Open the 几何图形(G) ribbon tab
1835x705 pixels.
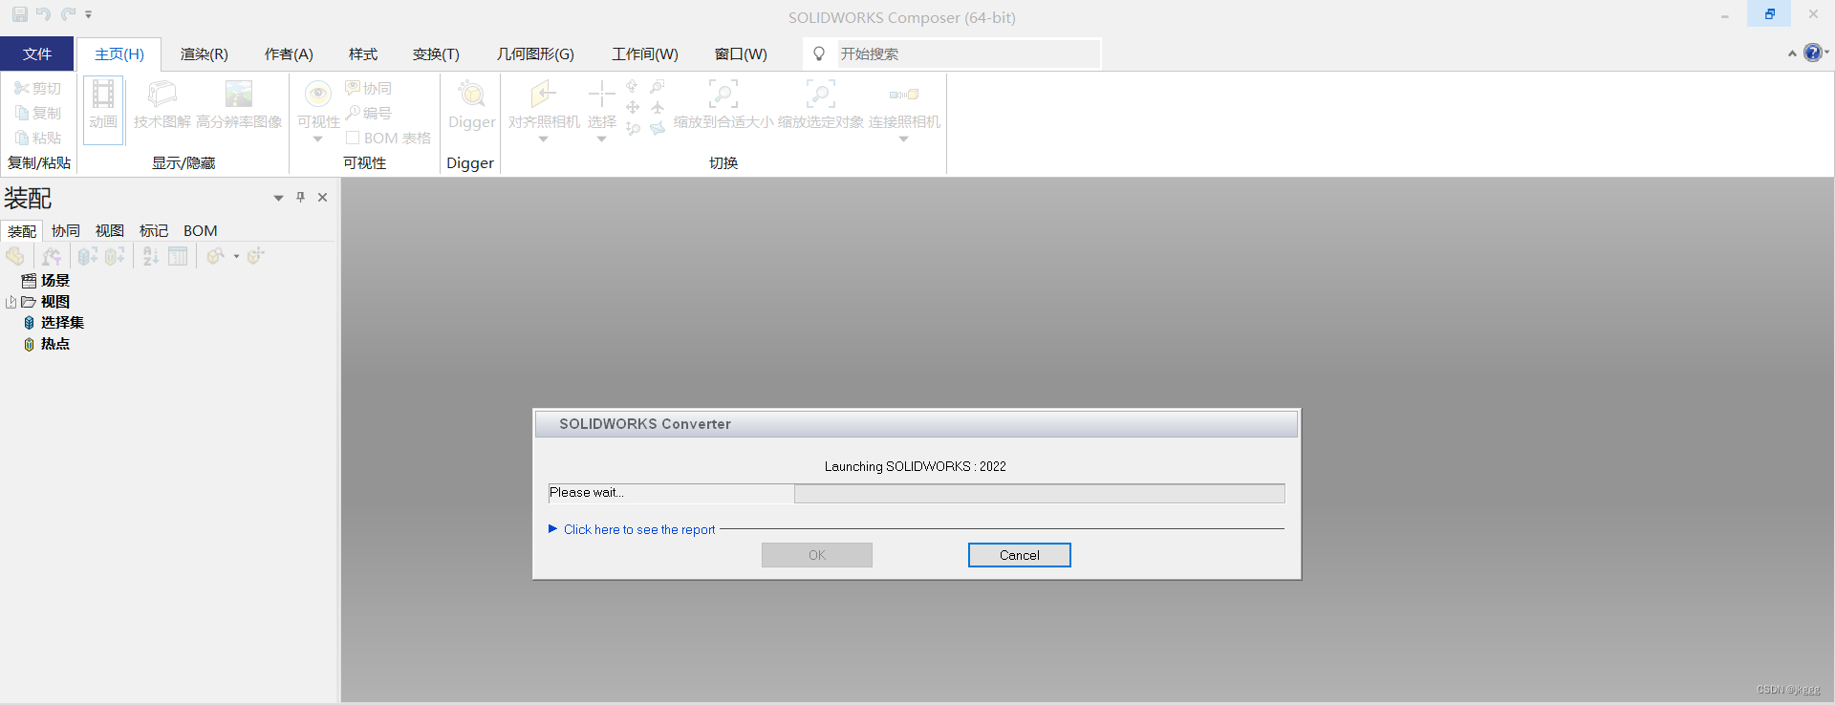click(x=535, y=53)
